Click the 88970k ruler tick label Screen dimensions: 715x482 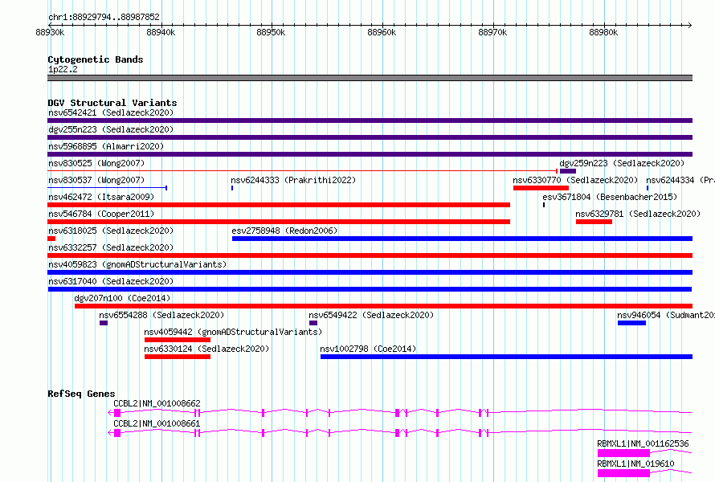492,32
